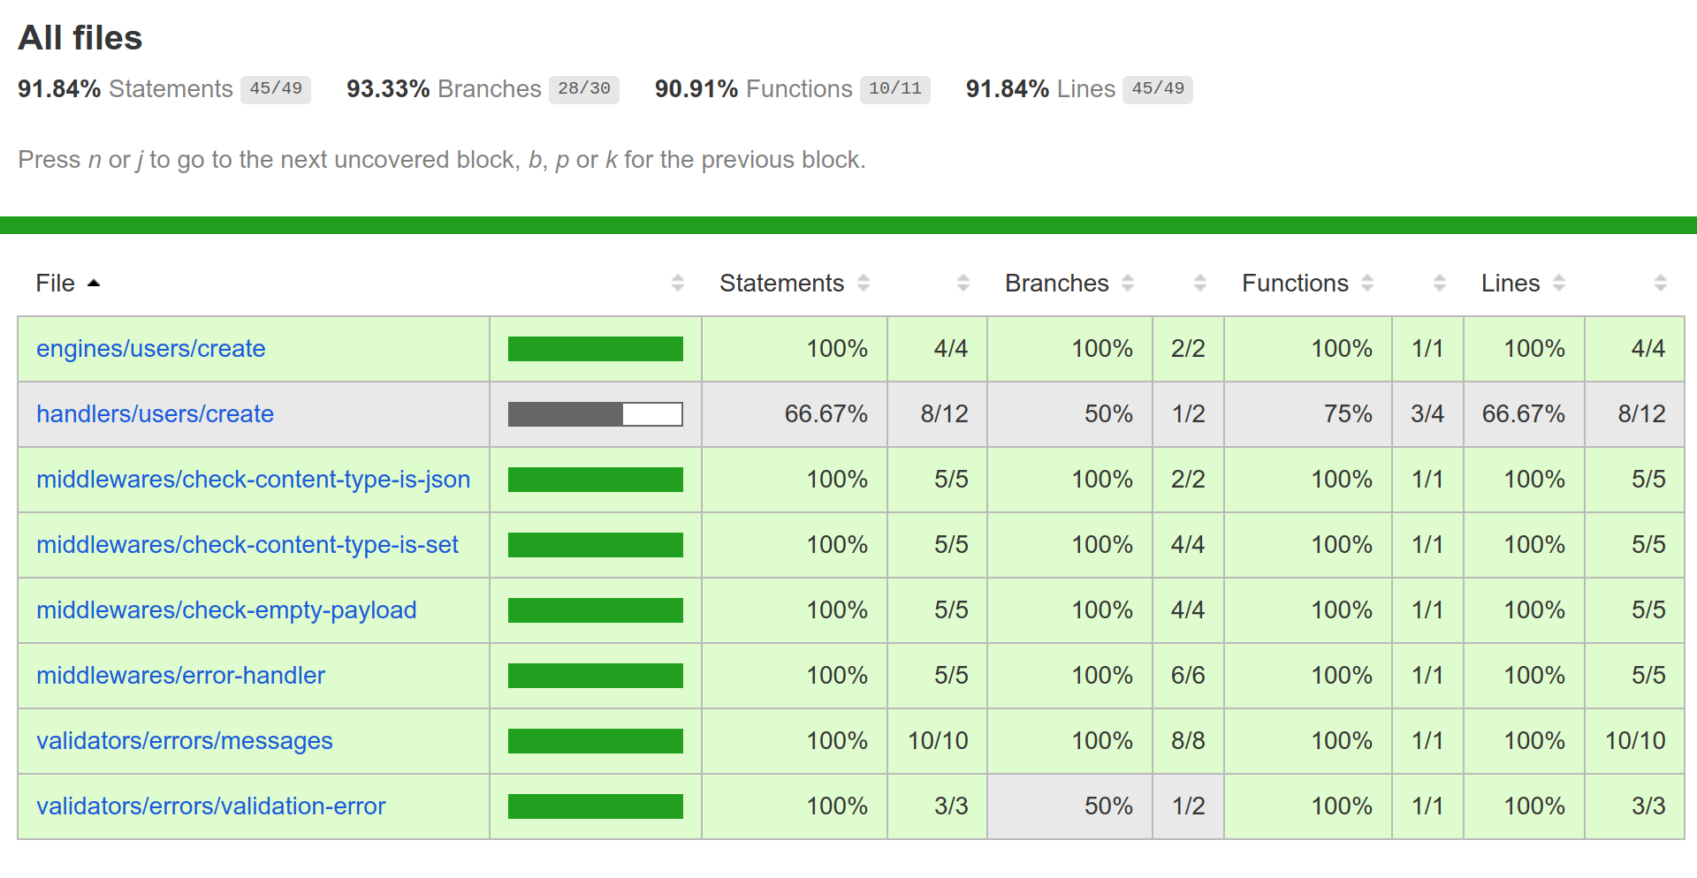Click the 45/49 Statements summary badge
Viewport: 1697px width, 878px height.
276,89
